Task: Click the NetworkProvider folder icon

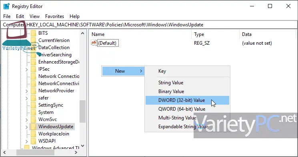Action: [34, 91]
